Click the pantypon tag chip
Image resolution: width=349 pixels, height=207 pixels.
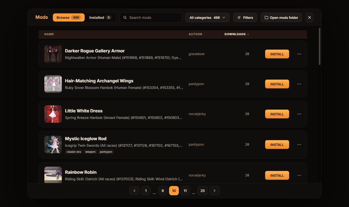[x=106, y=152]
